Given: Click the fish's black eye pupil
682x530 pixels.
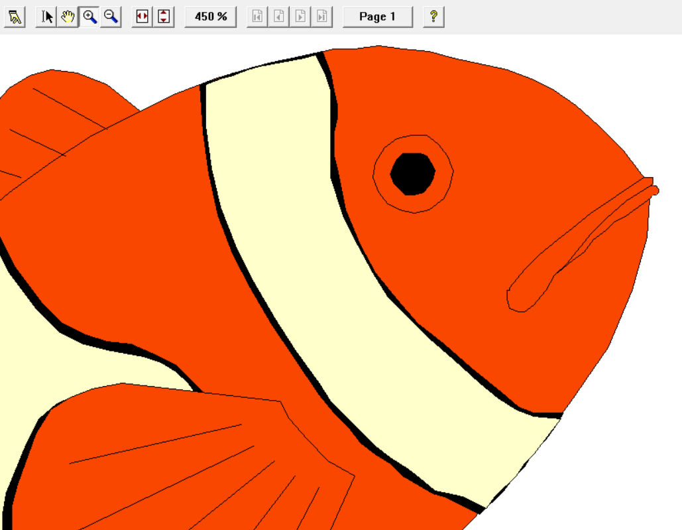Looking at the screenshot, I should (x=413, y=174).
